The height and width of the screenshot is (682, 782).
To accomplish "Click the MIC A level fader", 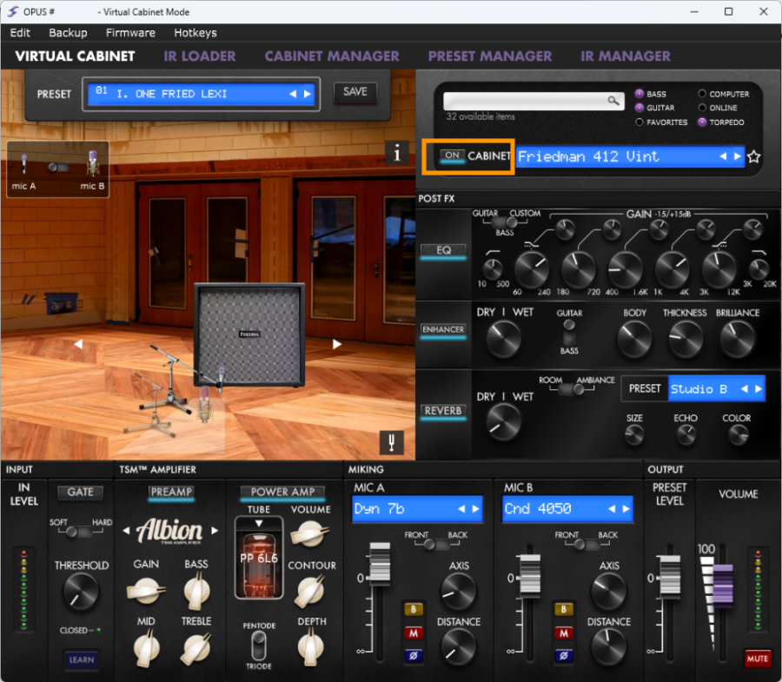I will pyautogui.click(x=380, y=564).
